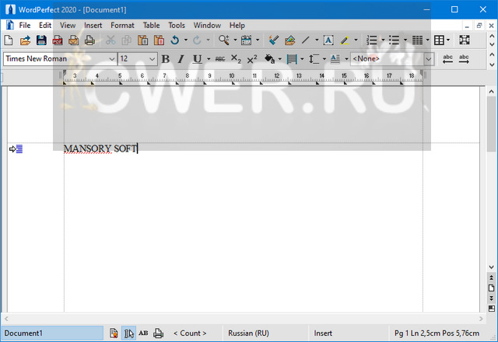Click the Superscript icon
498x342 pixels.
pyautogui.click(x=252, y=59)
